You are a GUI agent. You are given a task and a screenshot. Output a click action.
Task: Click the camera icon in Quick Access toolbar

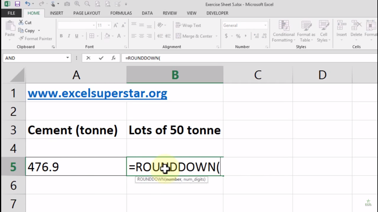coord(67,4)
